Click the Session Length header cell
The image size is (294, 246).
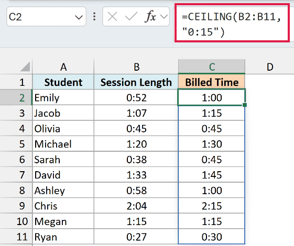tap(136, 82)
